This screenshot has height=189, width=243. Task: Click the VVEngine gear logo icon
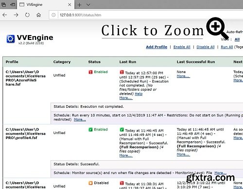click(x=11, y=39)
